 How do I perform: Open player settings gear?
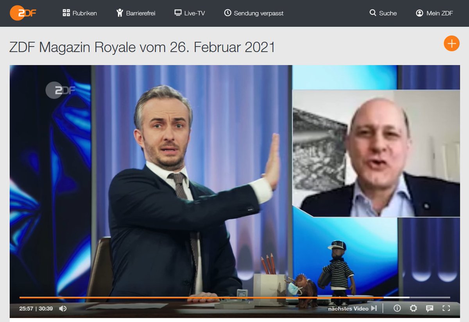(x=414, y=308)
